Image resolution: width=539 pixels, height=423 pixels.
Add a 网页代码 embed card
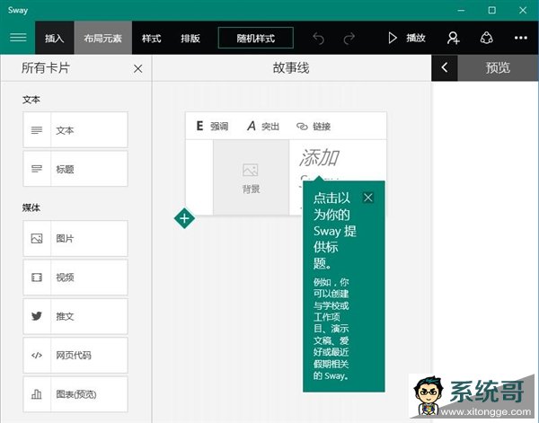click(x=75, y=355)
